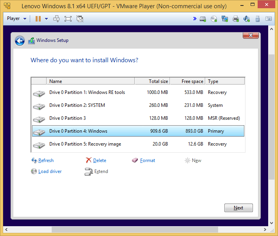Image resolution: width=278 pixels, height=236 pixels.
Task: Click the Format partition link
Action: 147,160
